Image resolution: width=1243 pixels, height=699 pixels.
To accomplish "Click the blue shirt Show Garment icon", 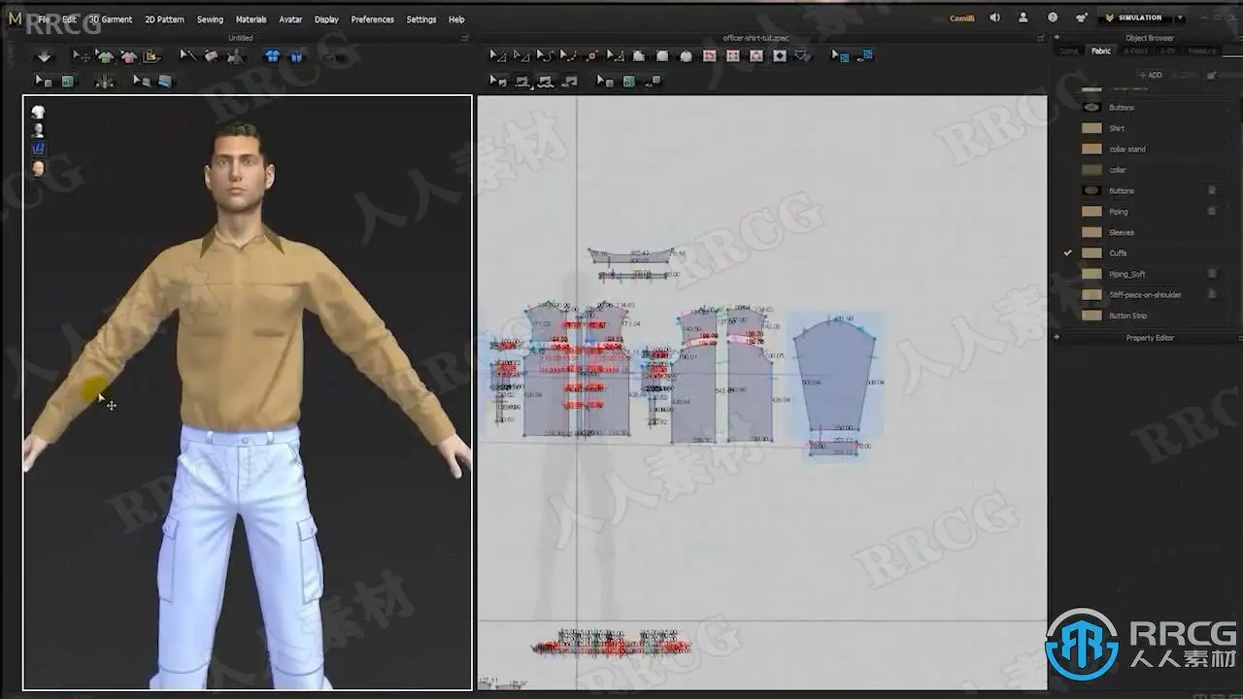I will pos(272,56).
